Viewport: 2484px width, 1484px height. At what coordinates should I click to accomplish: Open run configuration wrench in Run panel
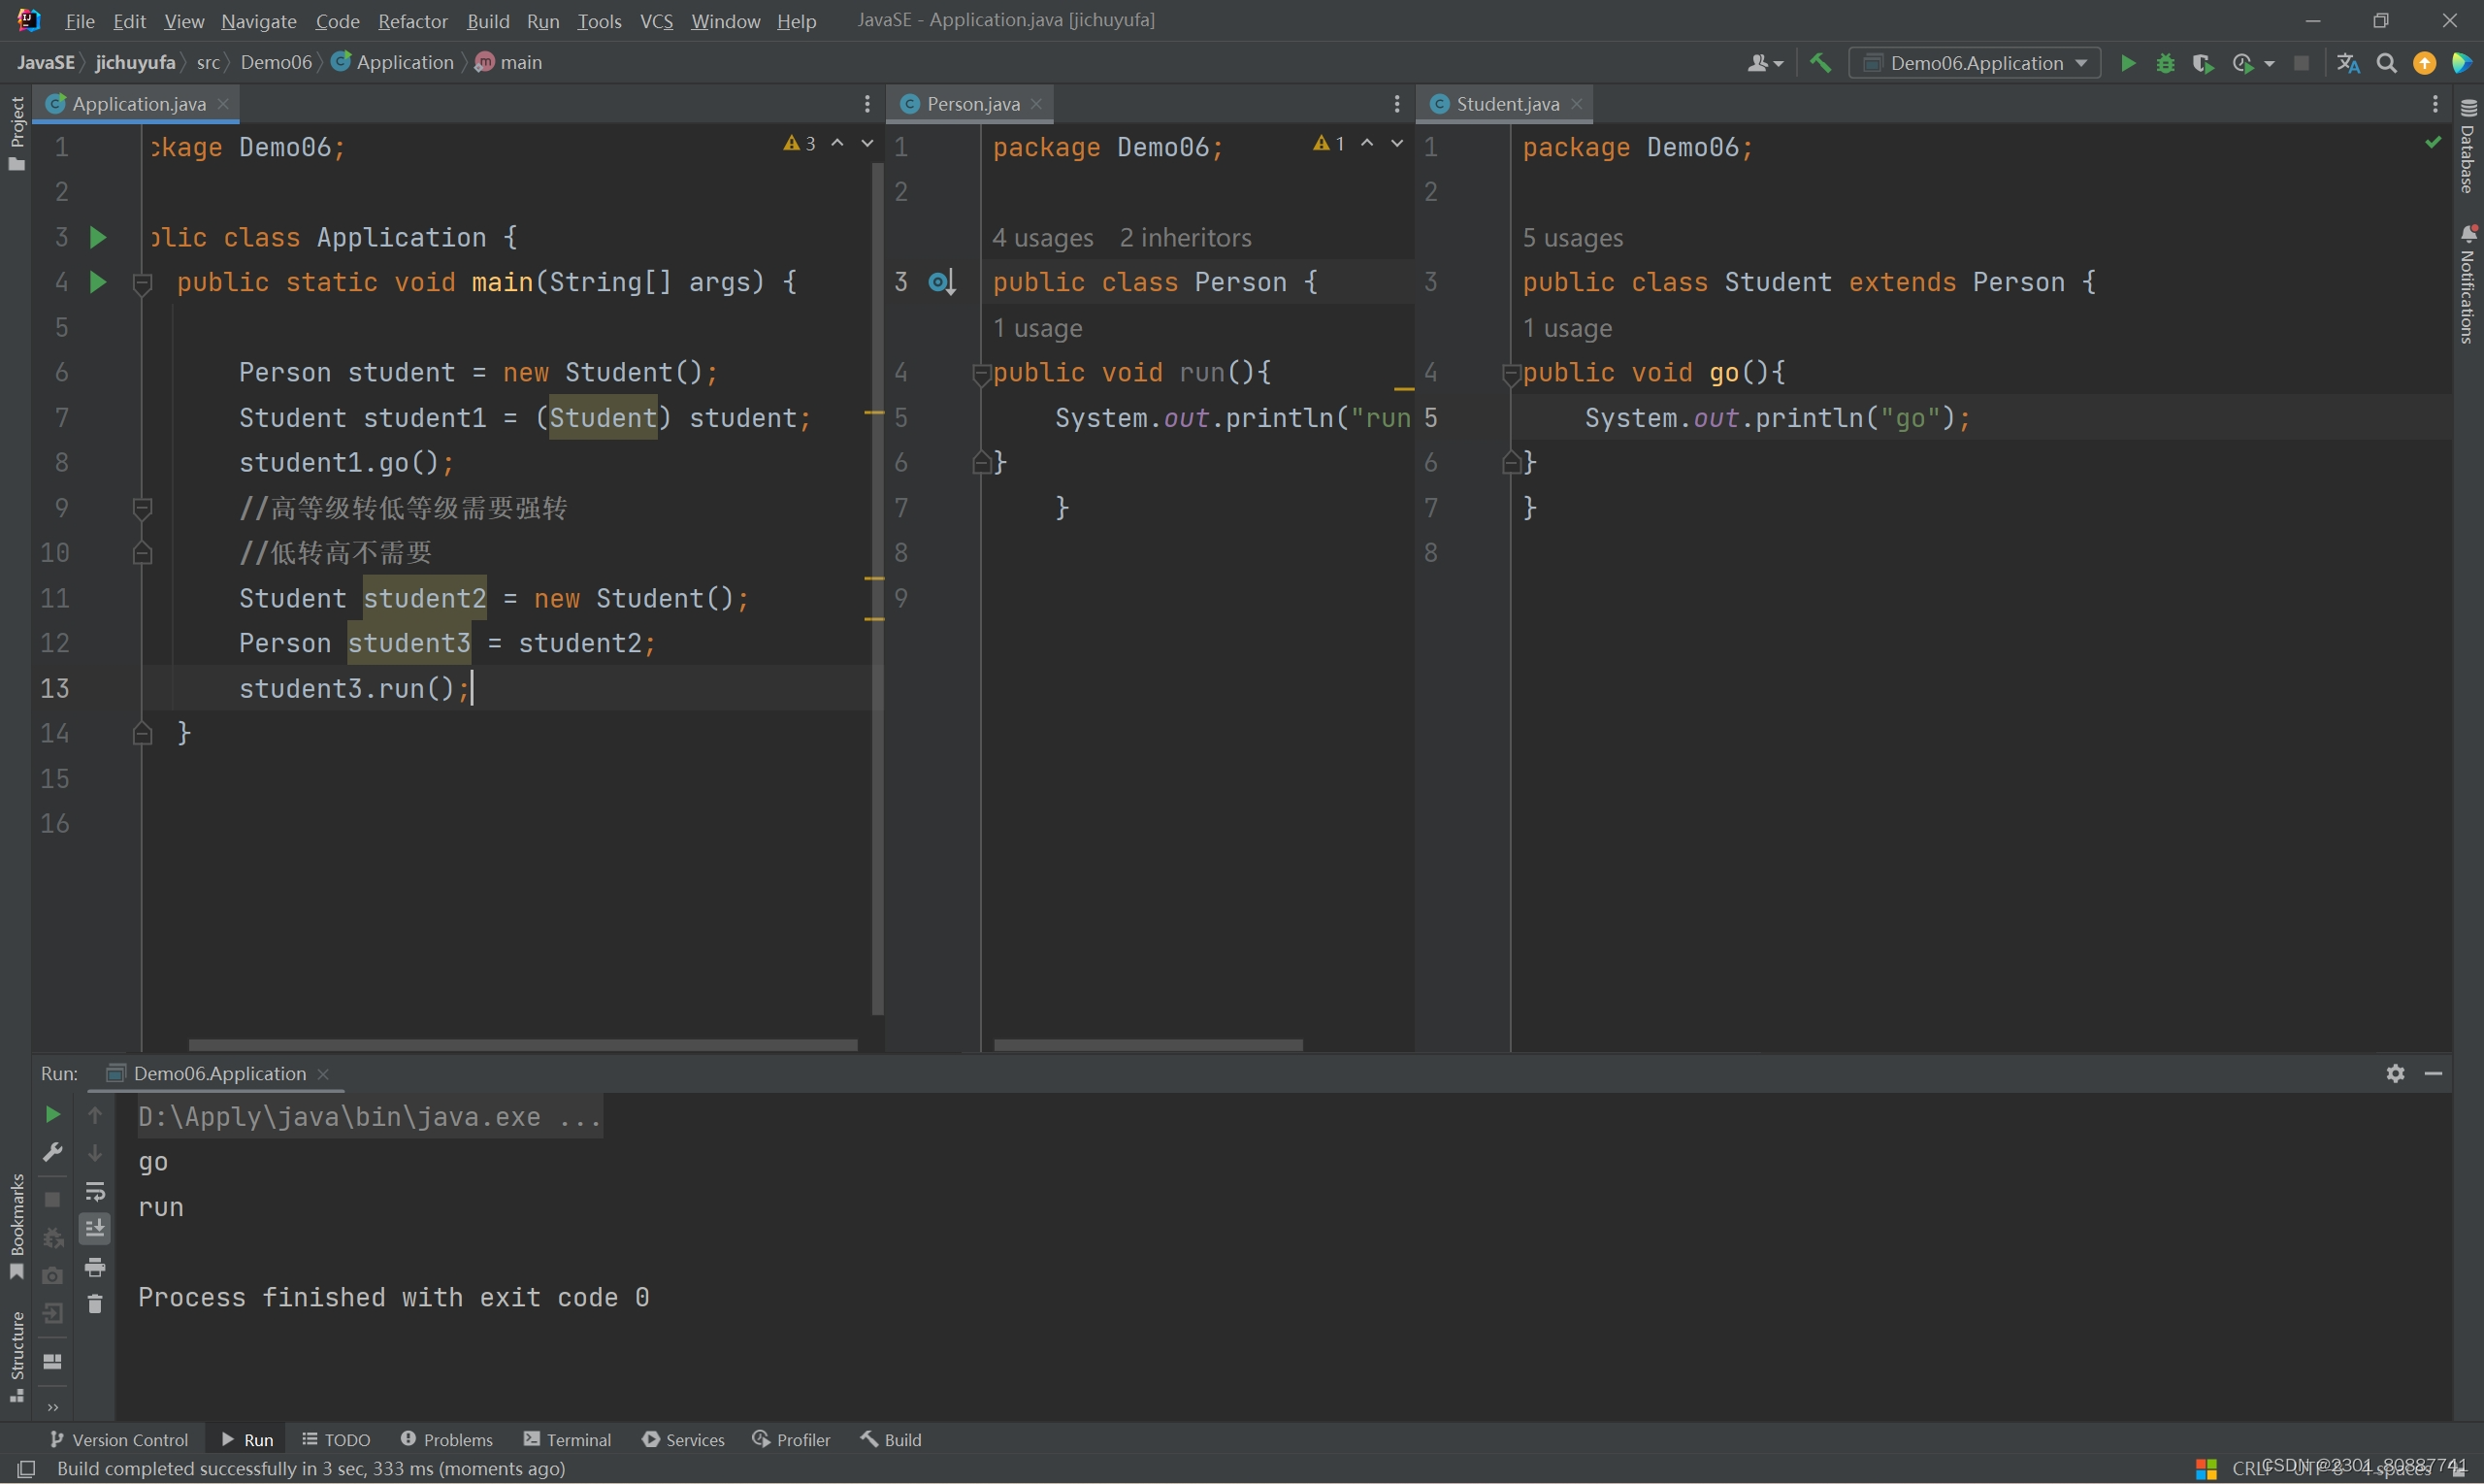point(53,1152)
